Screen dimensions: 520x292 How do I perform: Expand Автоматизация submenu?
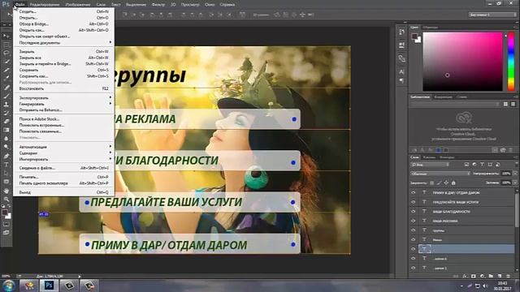pyautogui.click(x=63, y=147)
